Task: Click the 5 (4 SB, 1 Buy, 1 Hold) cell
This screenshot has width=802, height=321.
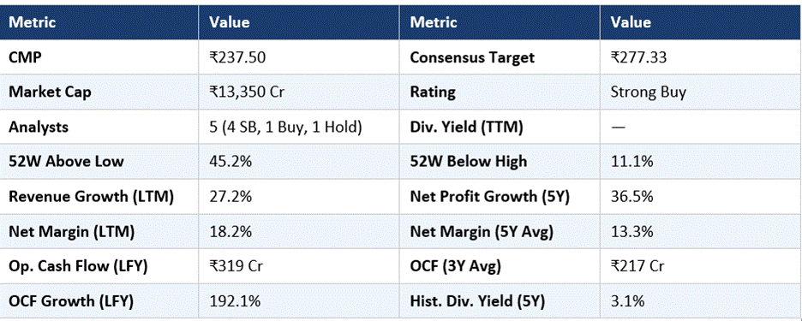Action: coord(299,127)
